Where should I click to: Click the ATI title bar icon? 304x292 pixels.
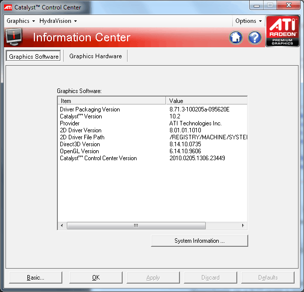tap(8, 7)
